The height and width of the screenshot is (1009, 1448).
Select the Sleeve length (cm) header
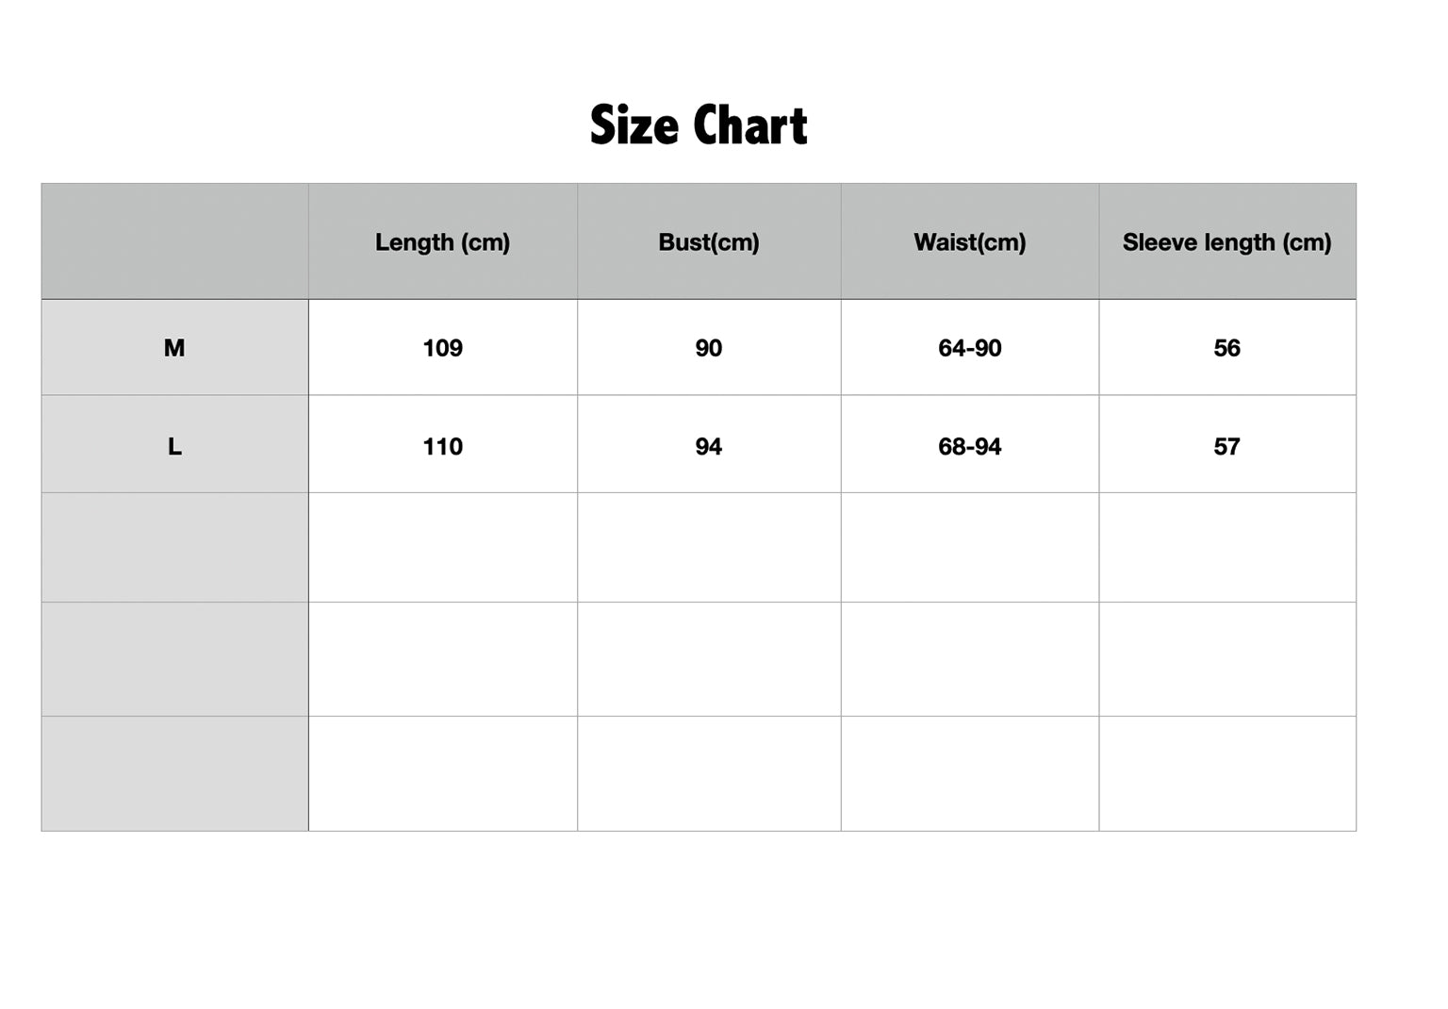pos(1226,242)
